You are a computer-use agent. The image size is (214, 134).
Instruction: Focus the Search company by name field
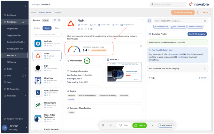point(47,34)
